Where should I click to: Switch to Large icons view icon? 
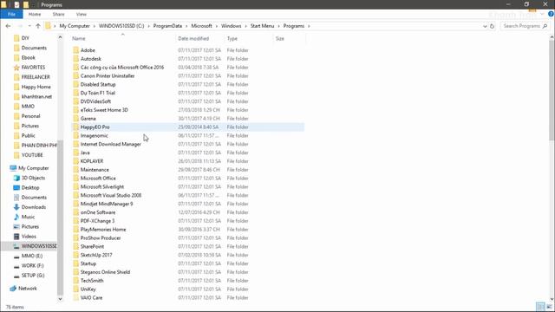(x=549, y=306)
